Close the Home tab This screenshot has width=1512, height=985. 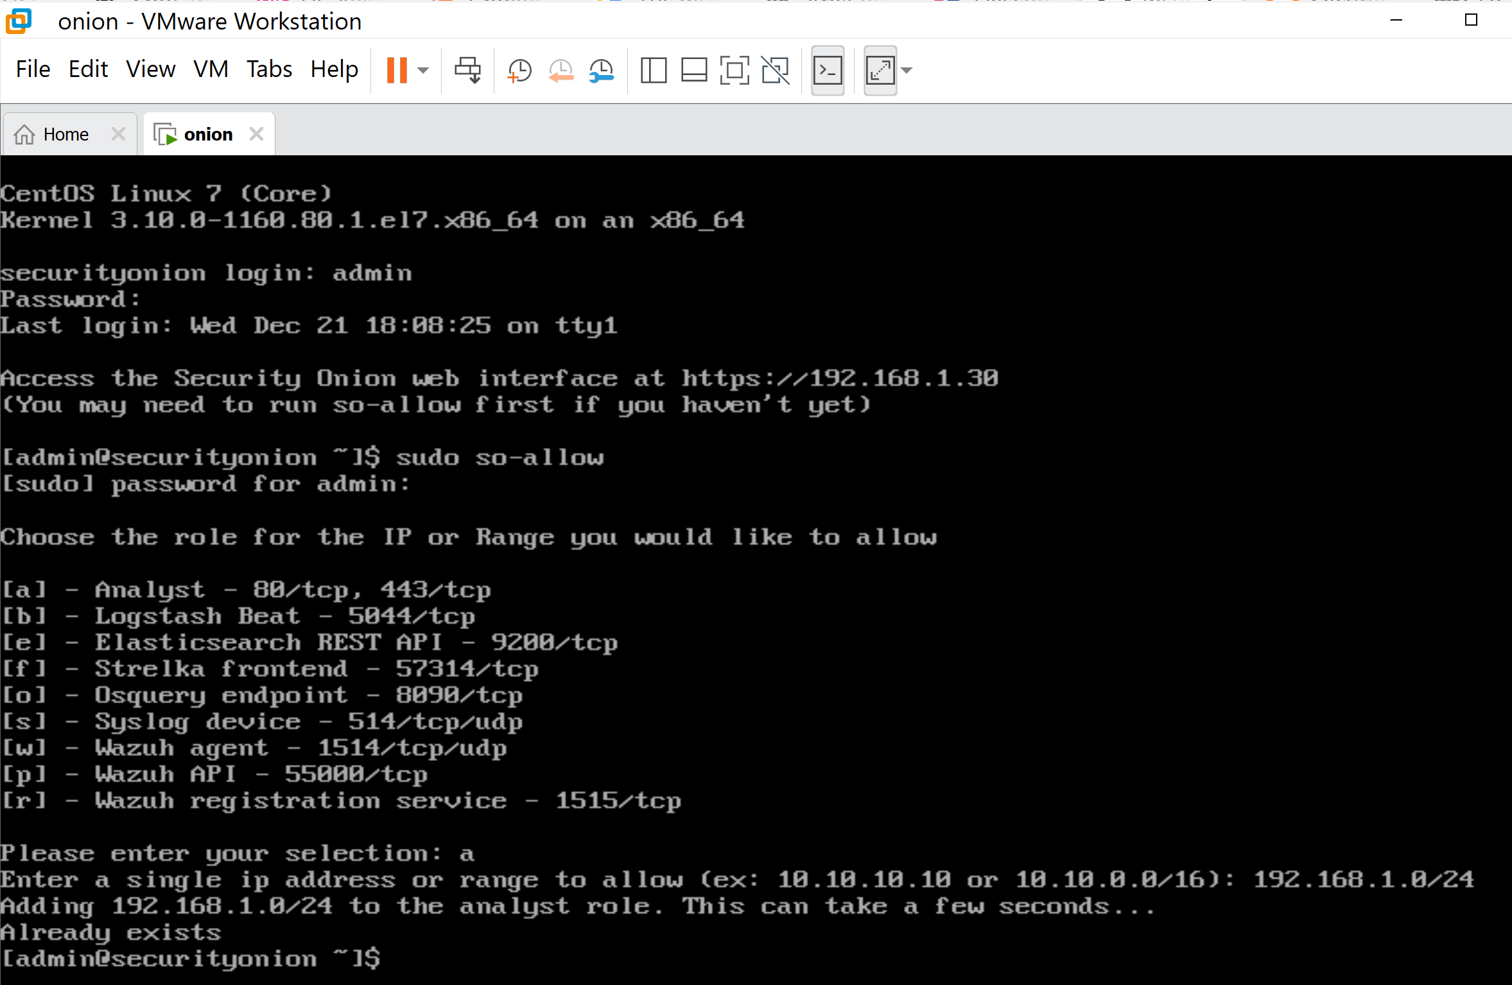(118, 133)
